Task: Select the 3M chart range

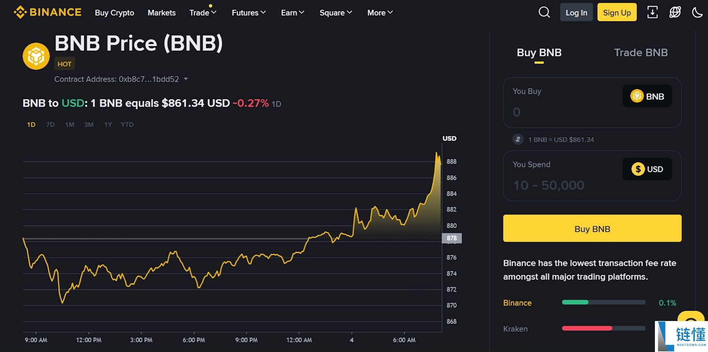Action: point(89,124)
